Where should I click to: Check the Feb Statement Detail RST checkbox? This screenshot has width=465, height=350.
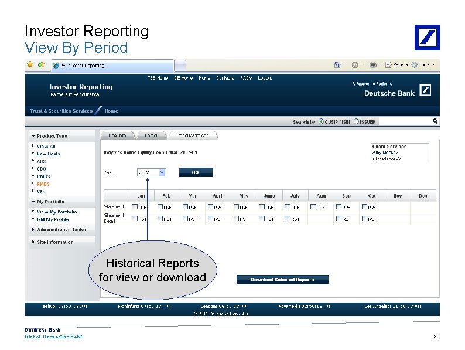point(160,219)
